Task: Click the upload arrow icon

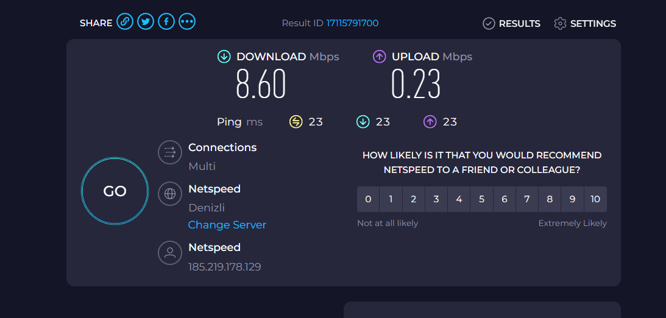Action: [380, 57]
